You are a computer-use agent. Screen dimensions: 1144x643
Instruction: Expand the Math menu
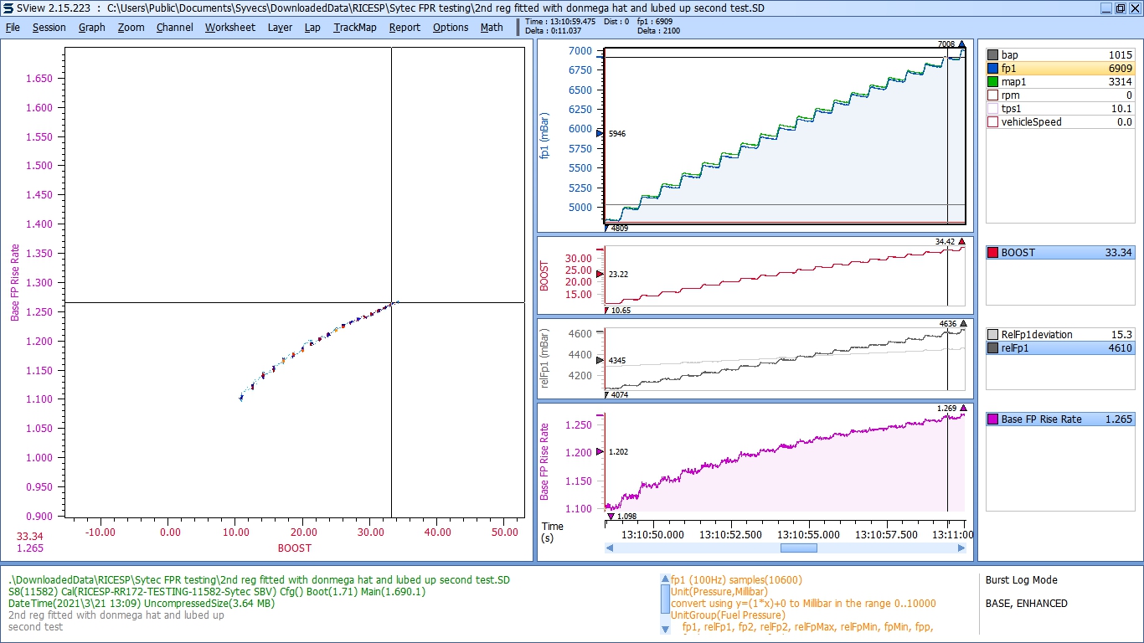click(x=492, y=27)
